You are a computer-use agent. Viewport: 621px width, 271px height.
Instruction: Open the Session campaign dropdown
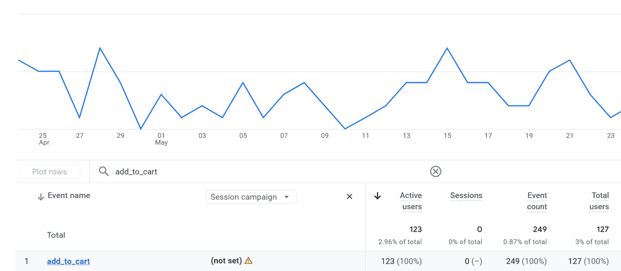tap(251, 197)
